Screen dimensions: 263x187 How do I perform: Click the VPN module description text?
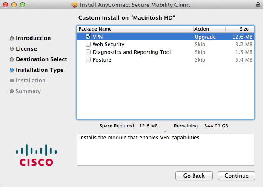pyautogui.click(x=140, y=138)
